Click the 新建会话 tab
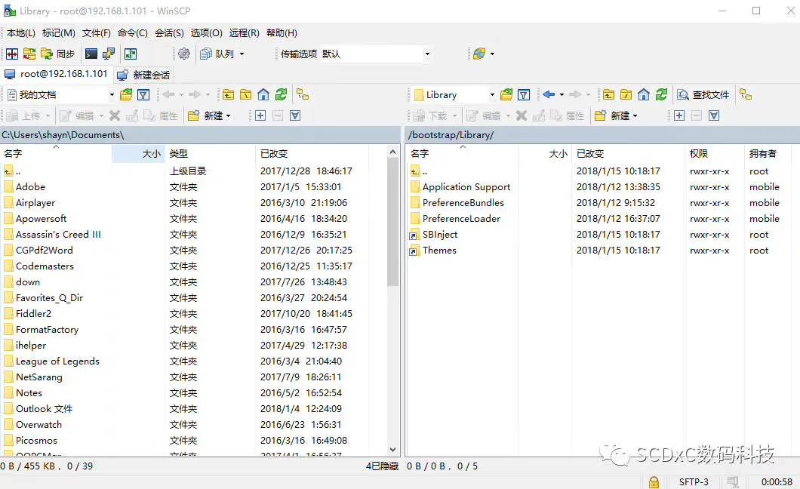800x489 pixels. [143, 75]
